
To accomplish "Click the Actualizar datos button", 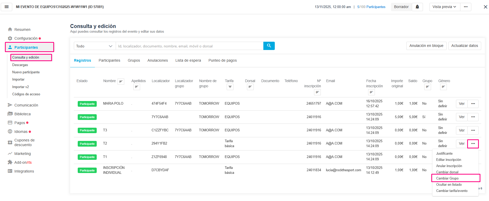I will pyautogui.click(x=464, y=46).
